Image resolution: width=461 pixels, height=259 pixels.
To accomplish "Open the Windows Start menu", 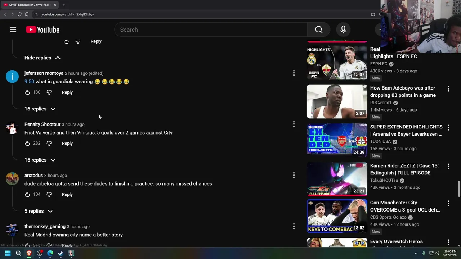I will 8,253.
